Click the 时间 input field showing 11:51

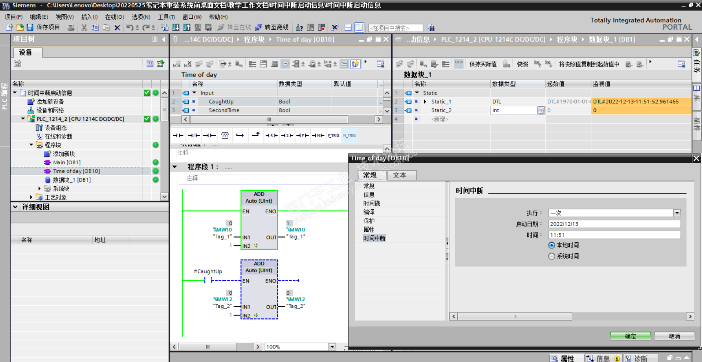point(614,235)
